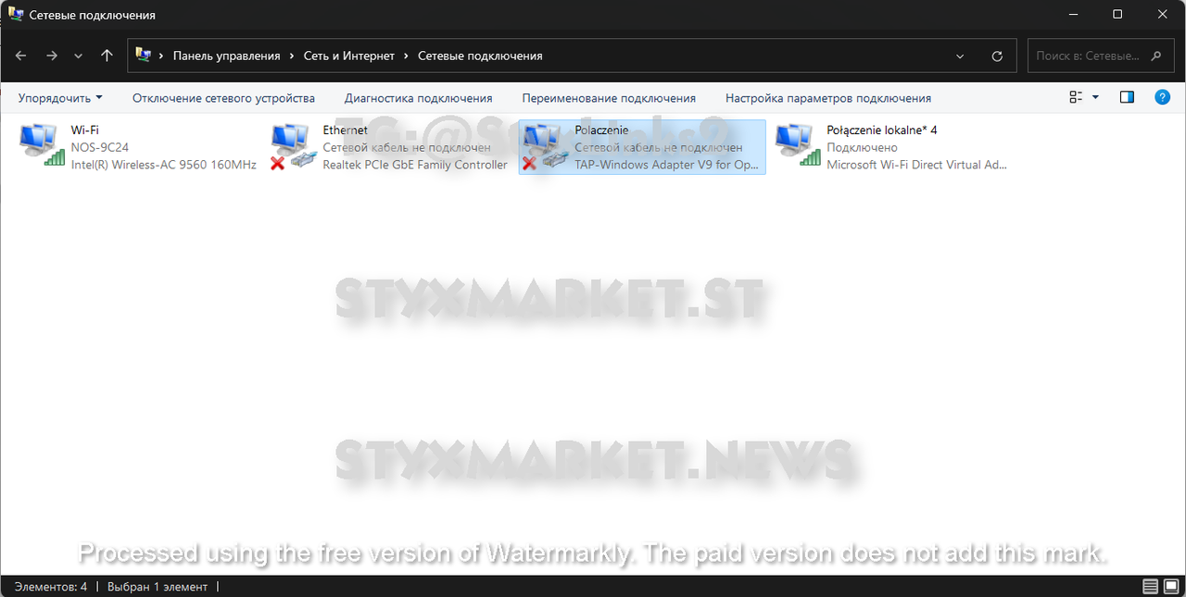Click NOS-9C24 network name text
Screen dimensions: 1186x597
click(99, 147)
